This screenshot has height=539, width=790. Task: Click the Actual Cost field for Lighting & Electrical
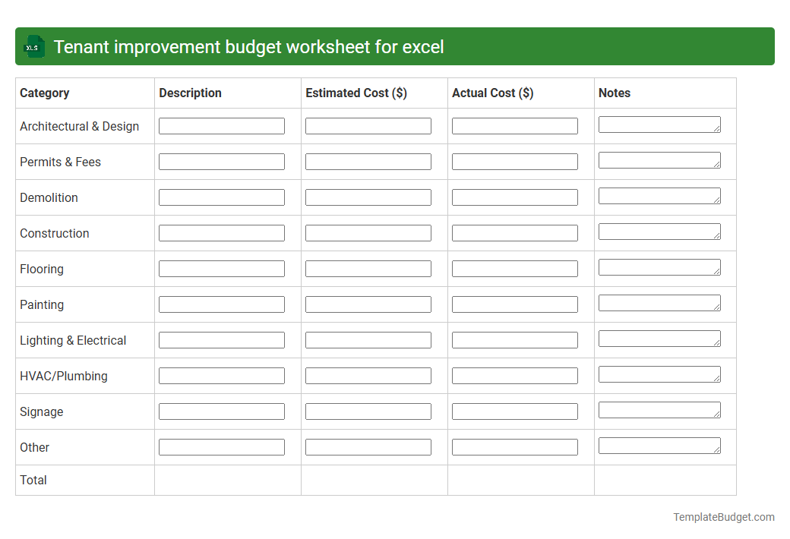click(x=514, y=339)
